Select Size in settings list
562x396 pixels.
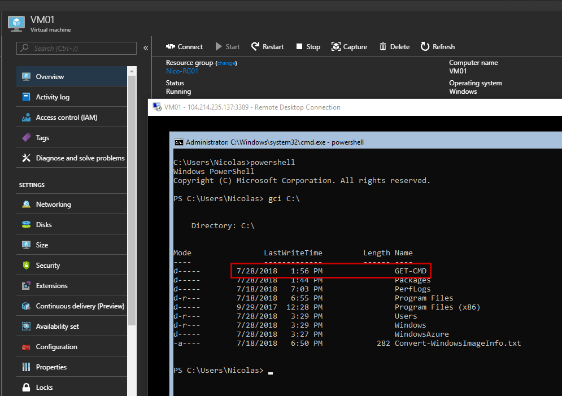coord(72,245)
